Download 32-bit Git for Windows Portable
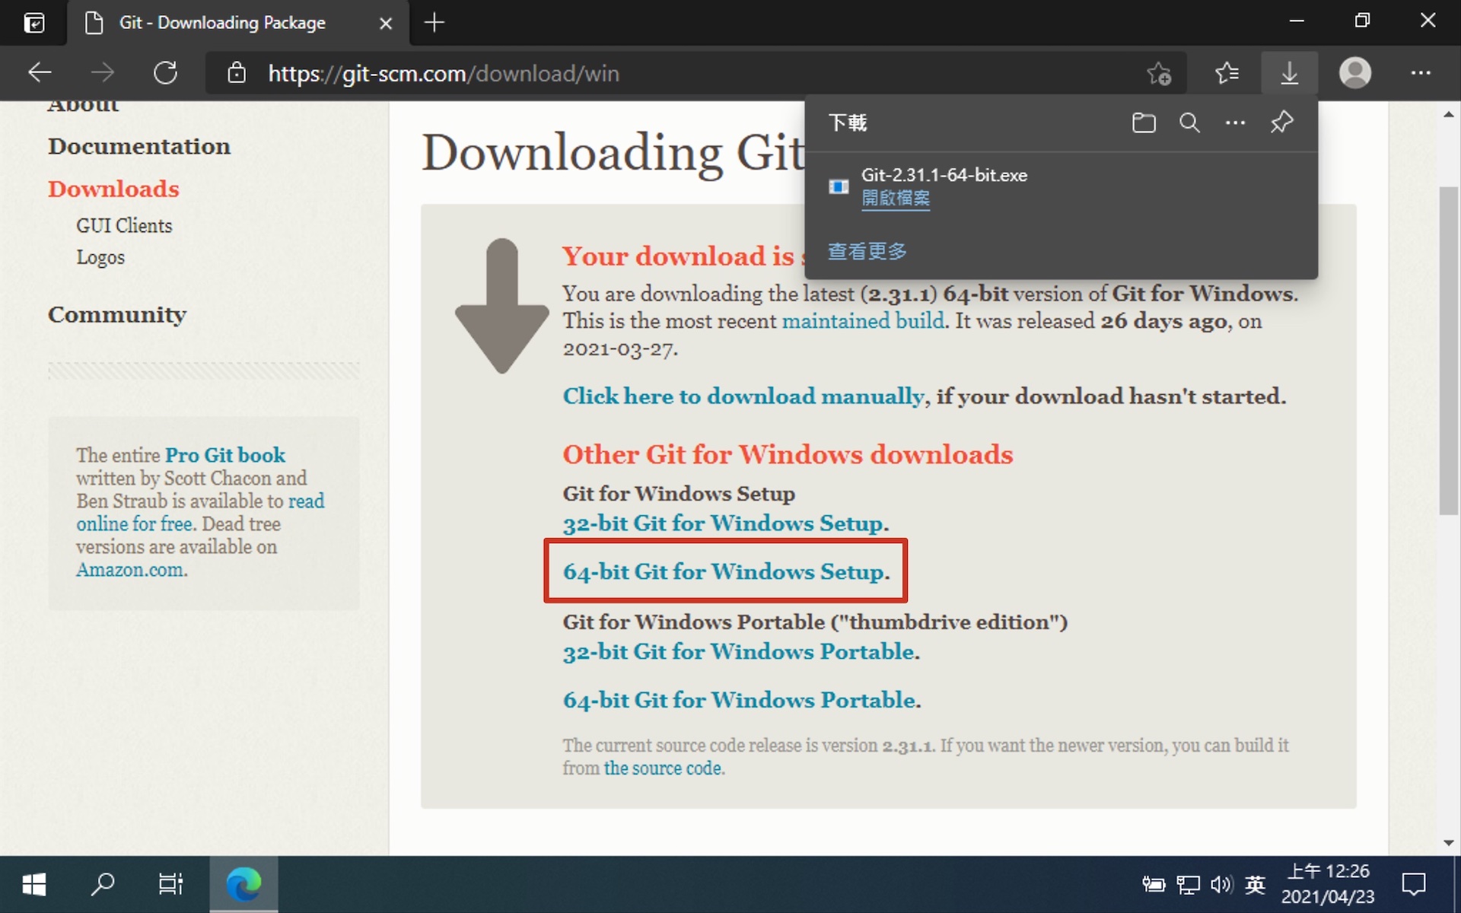The width and height of the screenshot is (1461, 913). tap(739, 652)
